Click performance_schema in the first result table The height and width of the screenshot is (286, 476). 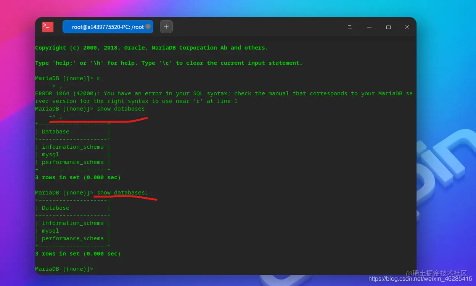point(73,162)
